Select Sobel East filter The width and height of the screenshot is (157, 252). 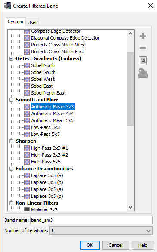tap(42, 86)
